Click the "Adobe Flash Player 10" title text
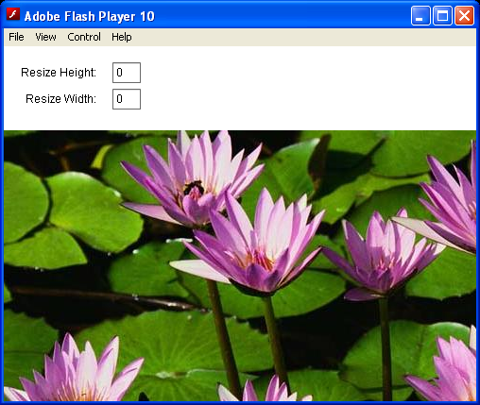The width and height of the screenshot is (480, 405). point(90,16)
